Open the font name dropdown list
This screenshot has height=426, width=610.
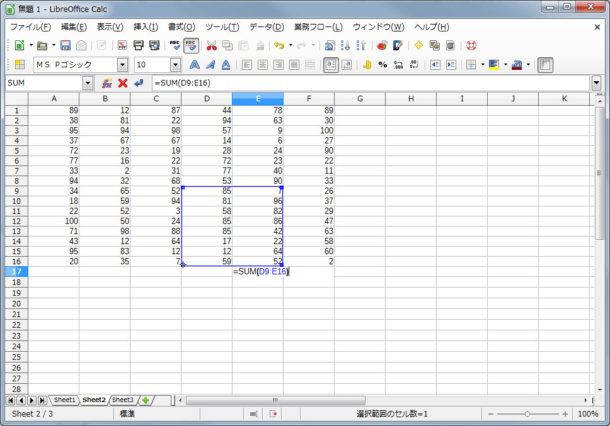point(122,65)
